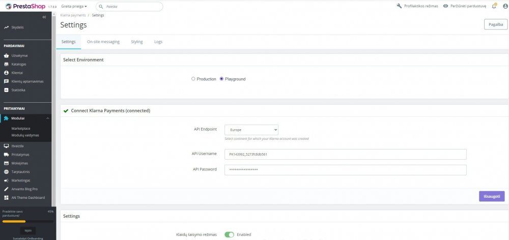Open Marketplace submenu item
The image size is (509, 240).
pyautogui.click(x=21, y=129)
